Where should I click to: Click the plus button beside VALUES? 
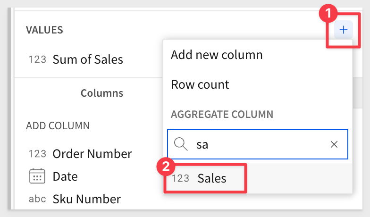344,30
